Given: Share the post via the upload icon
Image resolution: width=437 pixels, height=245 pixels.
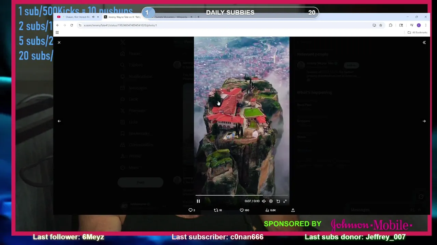Looking at the screenshot, I should click(293, 210).
